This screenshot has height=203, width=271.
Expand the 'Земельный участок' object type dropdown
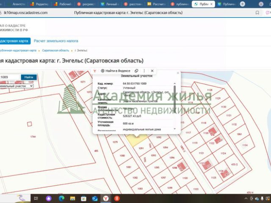click(17, 86)
